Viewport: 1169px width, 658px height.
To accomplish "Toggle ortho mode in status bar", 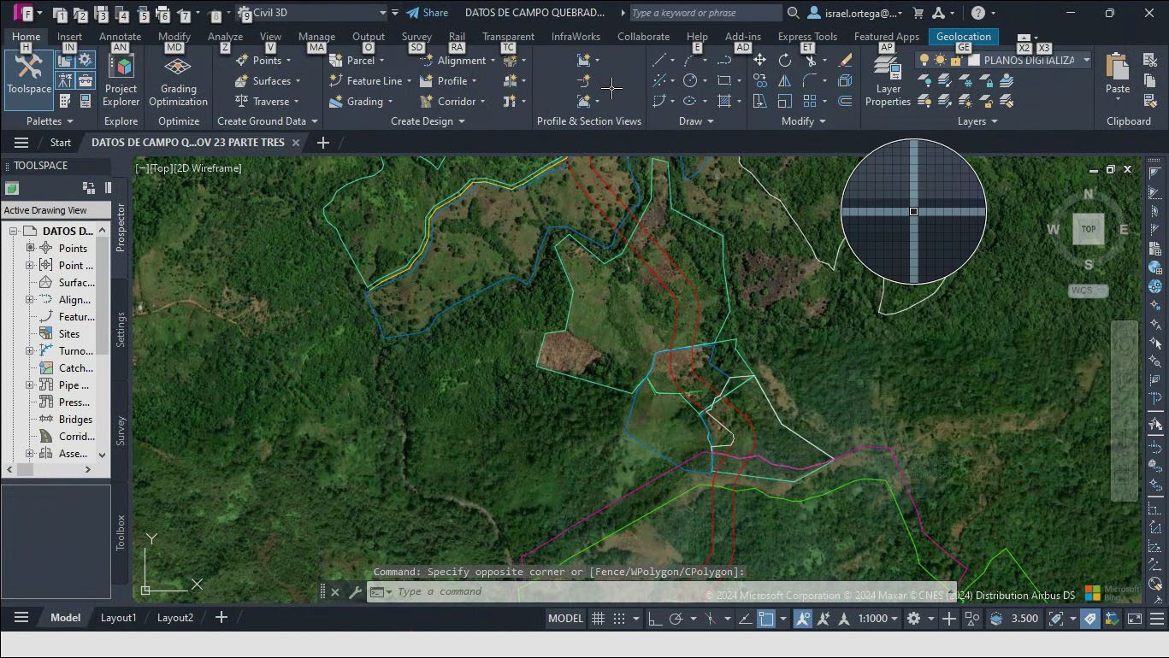I will 654,619.
